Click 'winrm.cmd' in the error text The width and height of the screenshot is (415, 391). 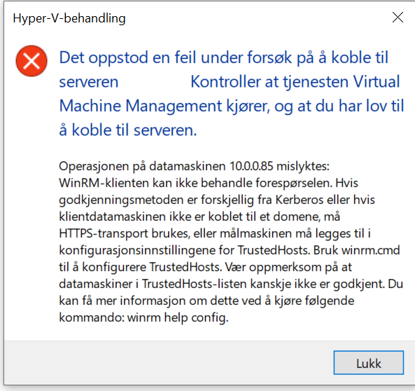coord(370,250)
